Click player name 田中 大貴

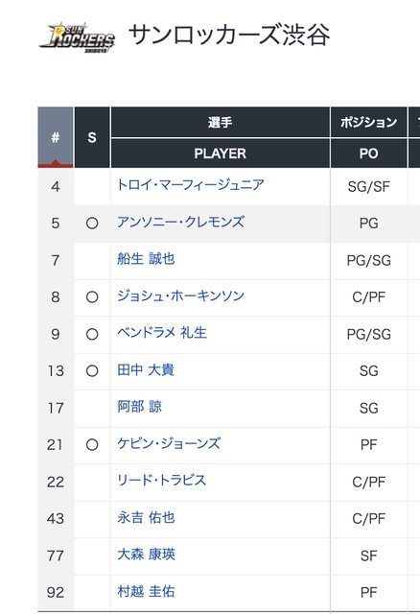[146, 369]
